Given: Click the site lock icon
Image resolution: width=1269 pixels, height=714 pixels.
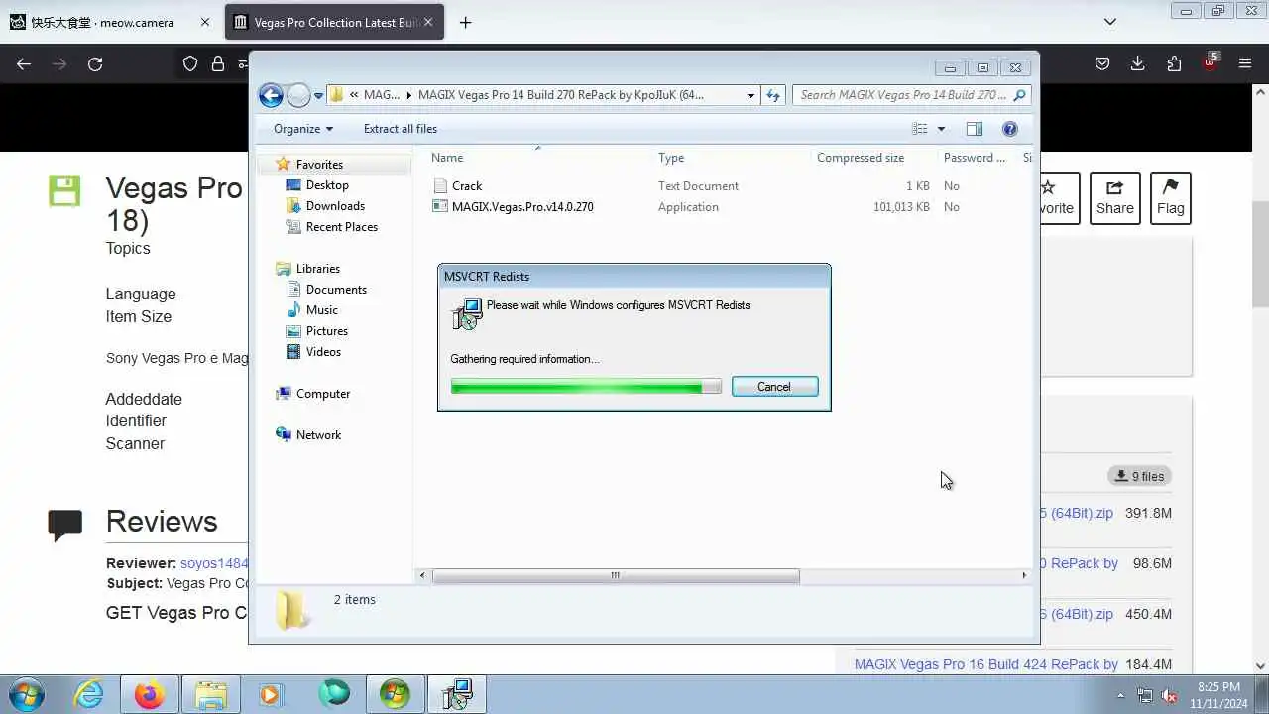Looking at the screenshot, I should pyautogui.click(x=218, y=63).
